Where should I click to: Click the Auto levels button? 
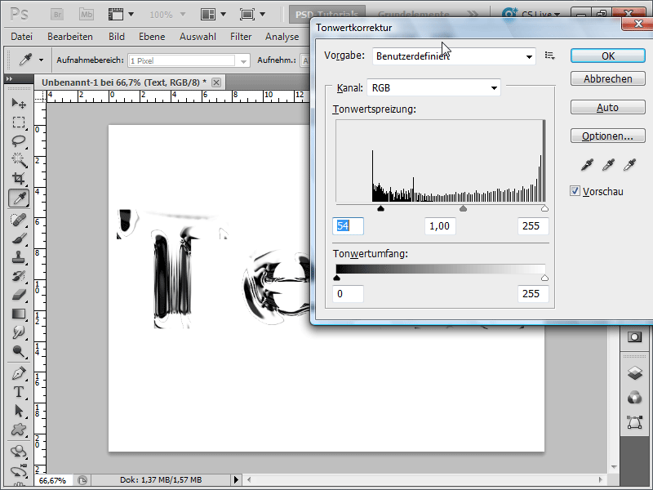[608, 108]
